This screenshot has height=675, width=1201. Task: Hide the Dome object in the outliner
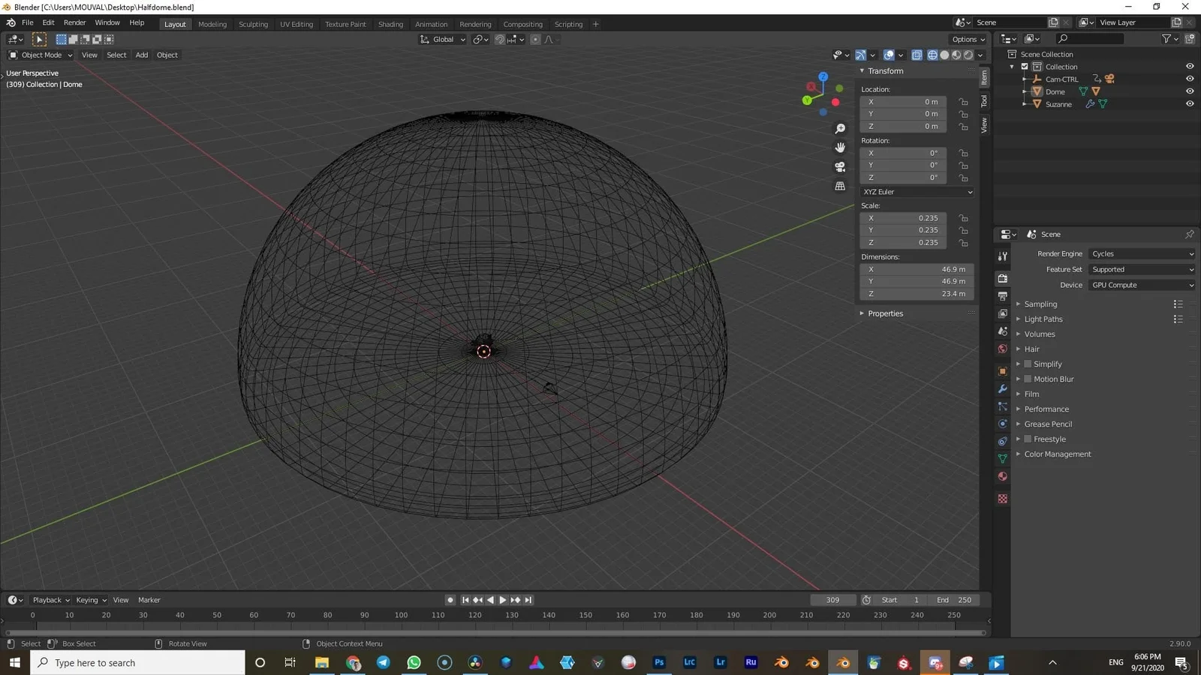(x=1189, y=91)
